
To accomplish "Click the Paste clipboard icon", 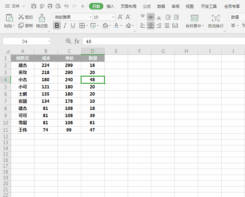I will (9, 18).
